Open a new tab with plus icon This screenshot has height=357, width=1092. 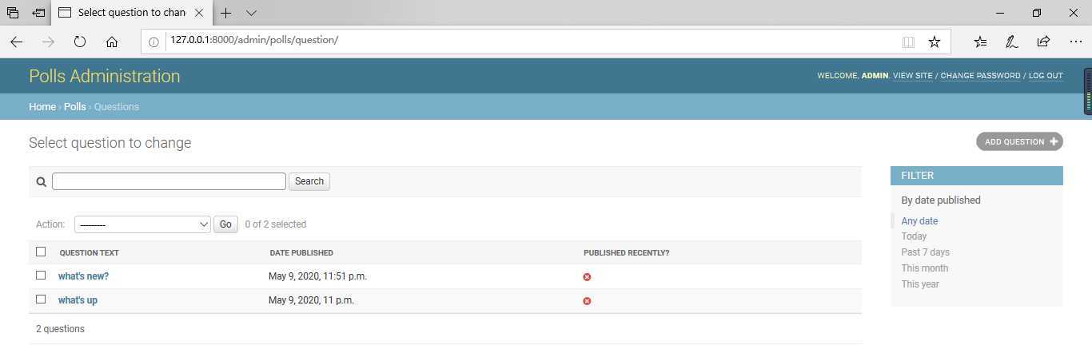pyautogui.click(x=226, y=13)
